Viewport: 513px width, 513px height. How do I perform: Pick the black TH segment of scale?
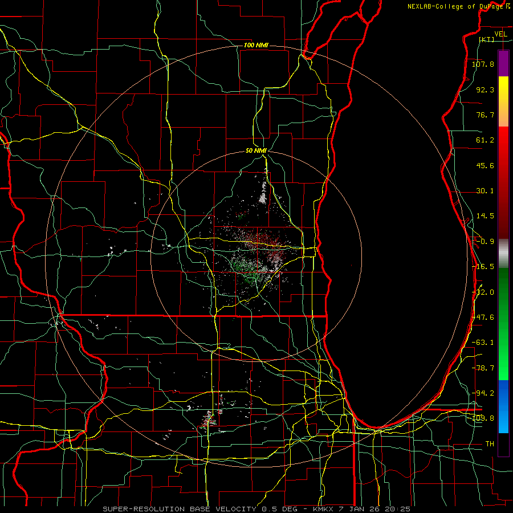pyautogui.click(x=503, y=444)
